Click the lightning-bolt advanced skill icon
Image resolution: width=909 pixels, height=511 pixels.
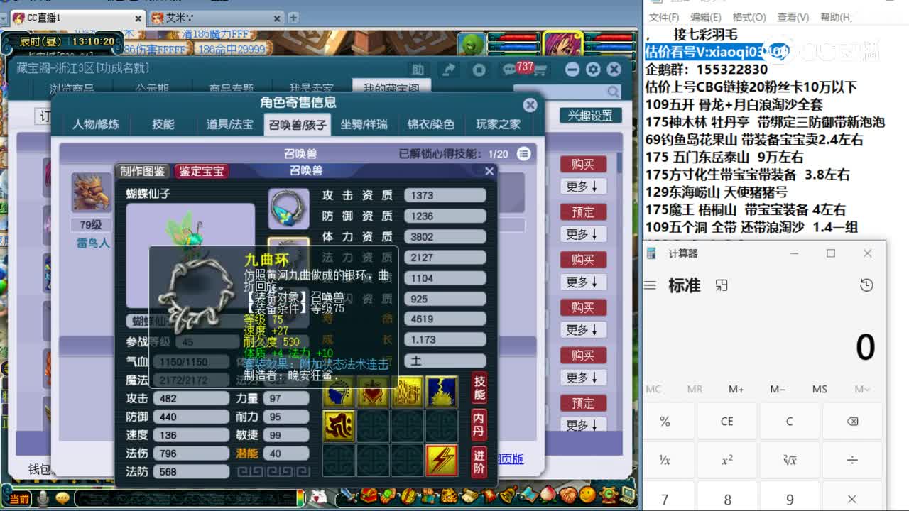coord(441,459)
